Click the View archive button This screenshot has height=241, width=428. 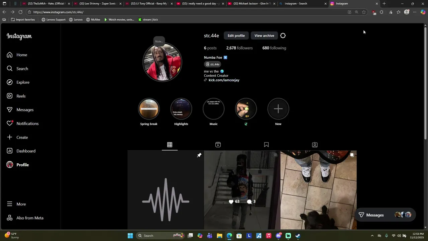point(264,35)
